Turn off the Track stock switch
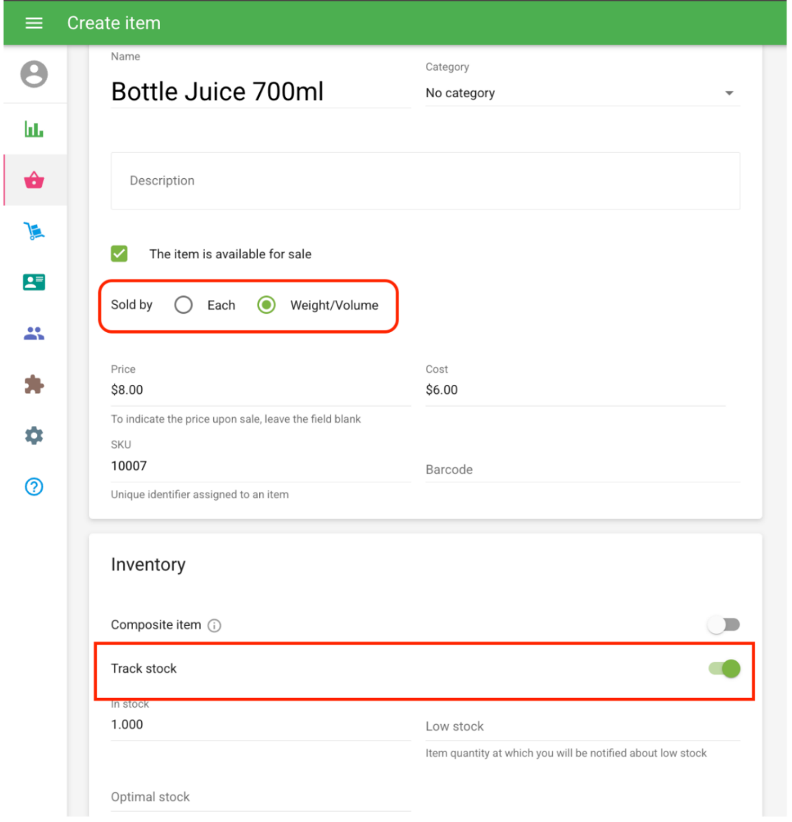Screen dimensions: 792x822 [x=724, y=669]
